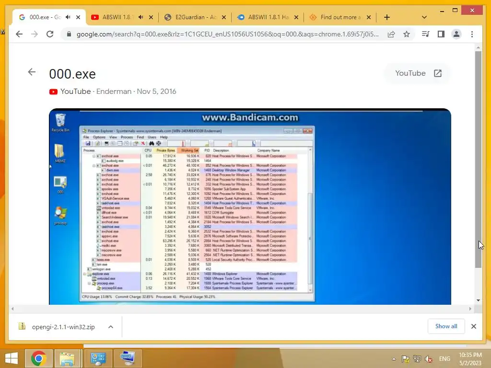Click Action Center flag tray icon
Screen dimensions: 491x368
click(406, 359)
